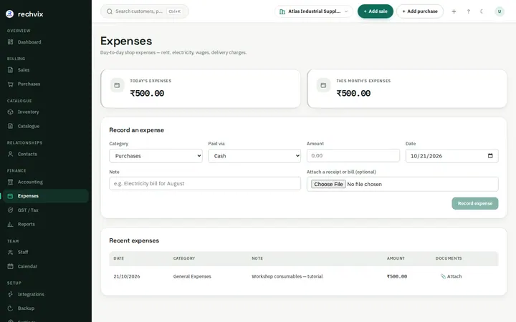
Task: Click the Record expense button
Action: (x=475, y=204)
